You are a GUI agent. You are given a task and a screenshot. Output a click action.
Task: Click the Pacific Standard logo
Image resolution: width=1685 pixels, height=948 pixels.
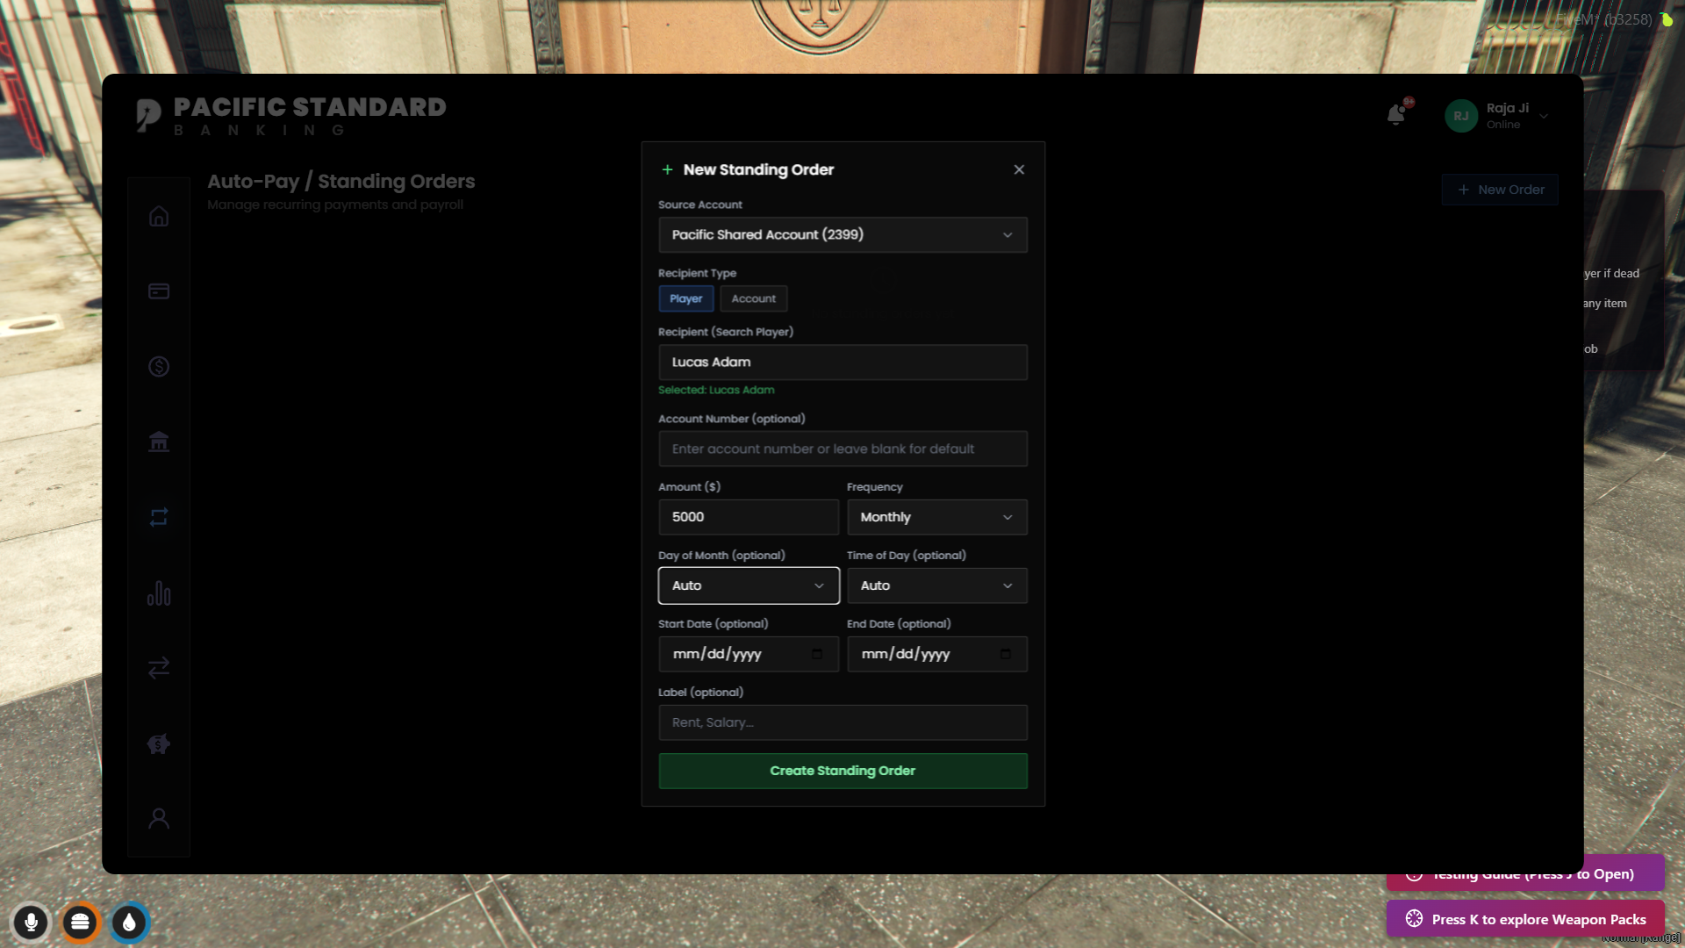coord(291,116)
